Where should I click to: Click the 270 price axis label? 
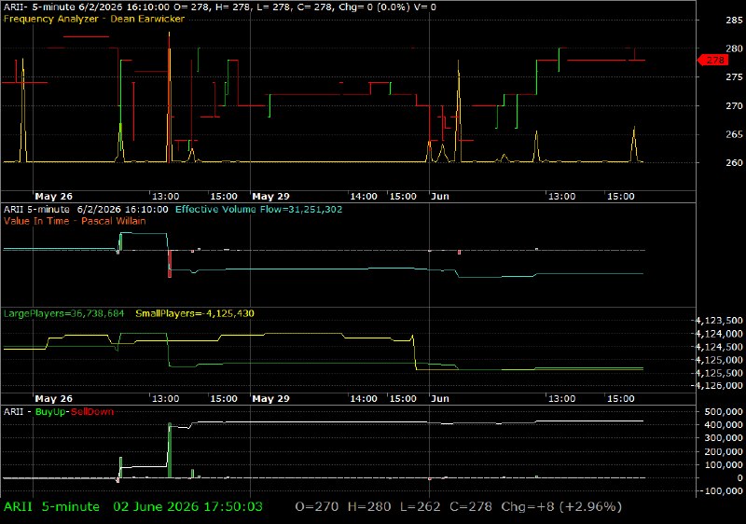[x=734, y=105]
